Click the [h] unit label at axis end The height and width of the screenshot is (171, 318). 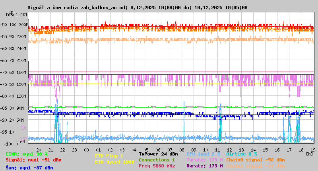(x=309, y=154)
